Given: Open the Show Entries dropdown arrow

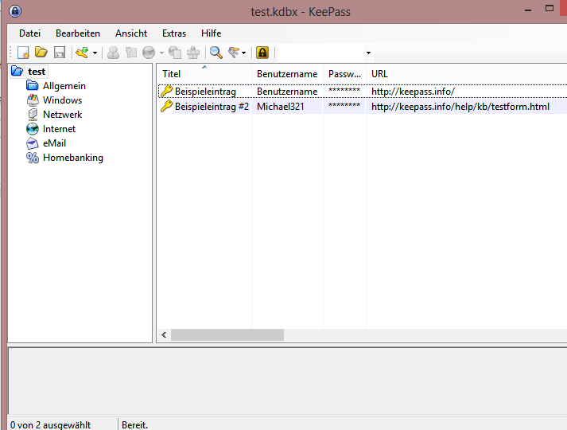Looking at the screenshot, I should [x=245, y=53].
